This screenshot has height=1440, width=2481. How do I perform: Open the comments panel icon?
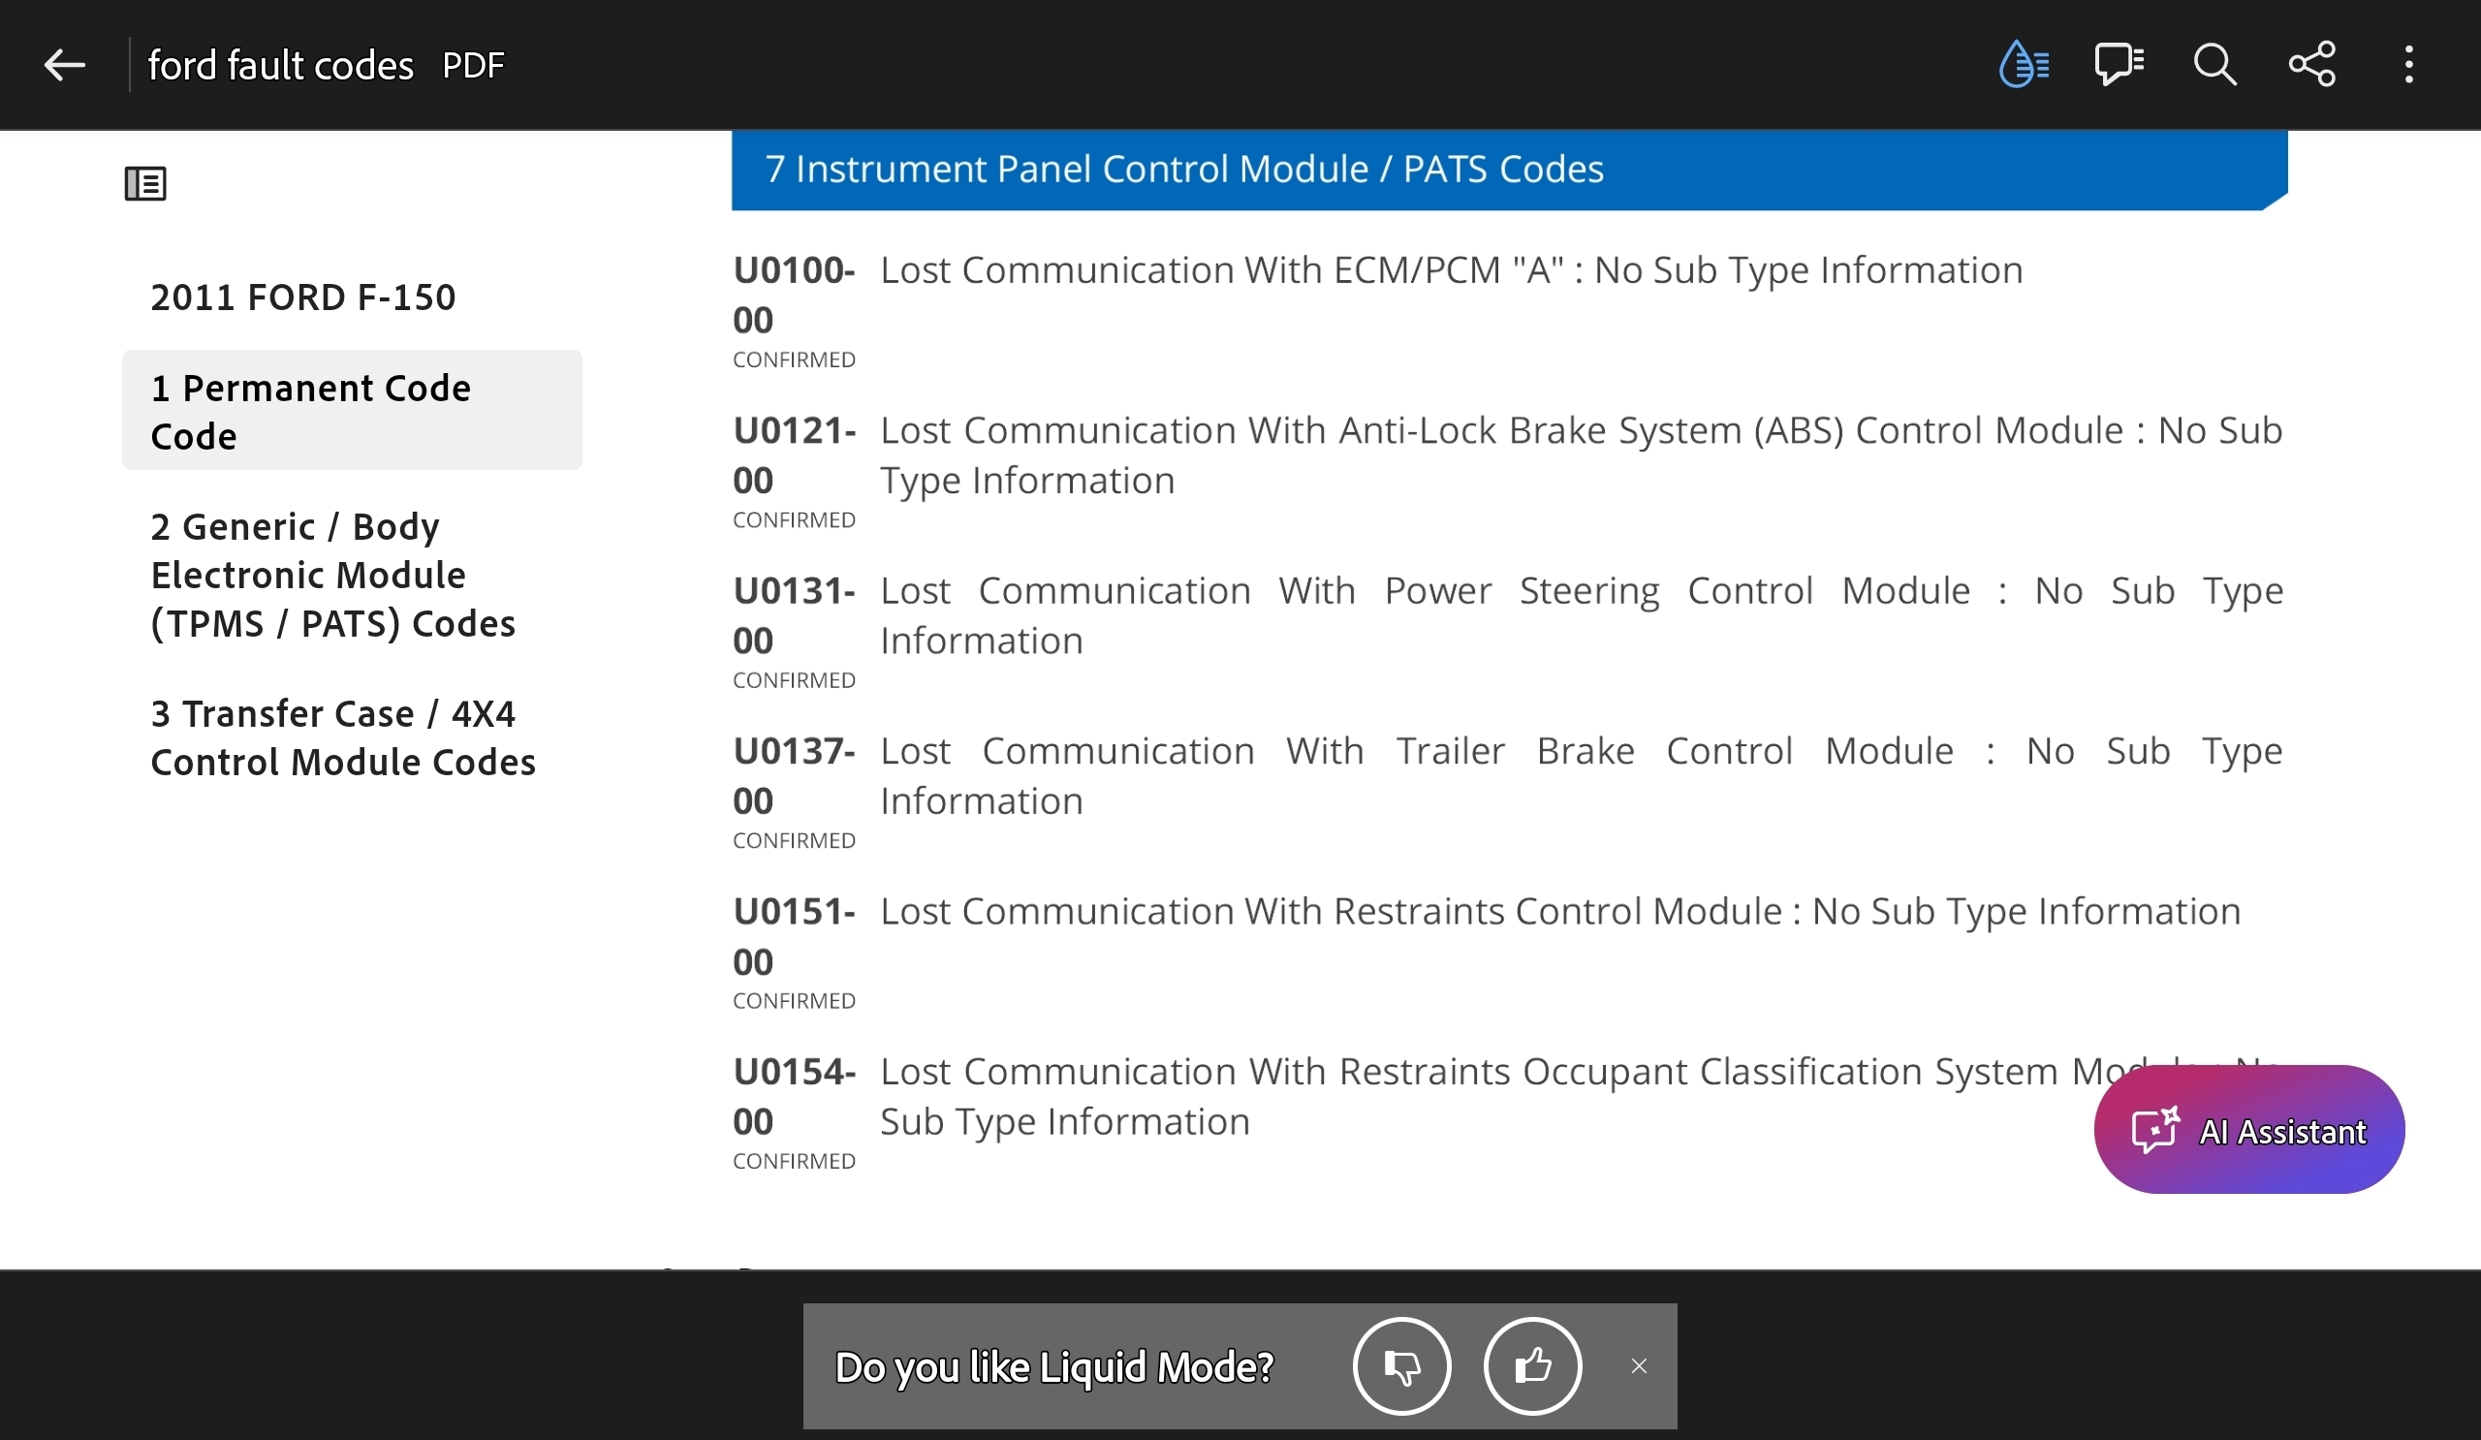click(2119, 65)
